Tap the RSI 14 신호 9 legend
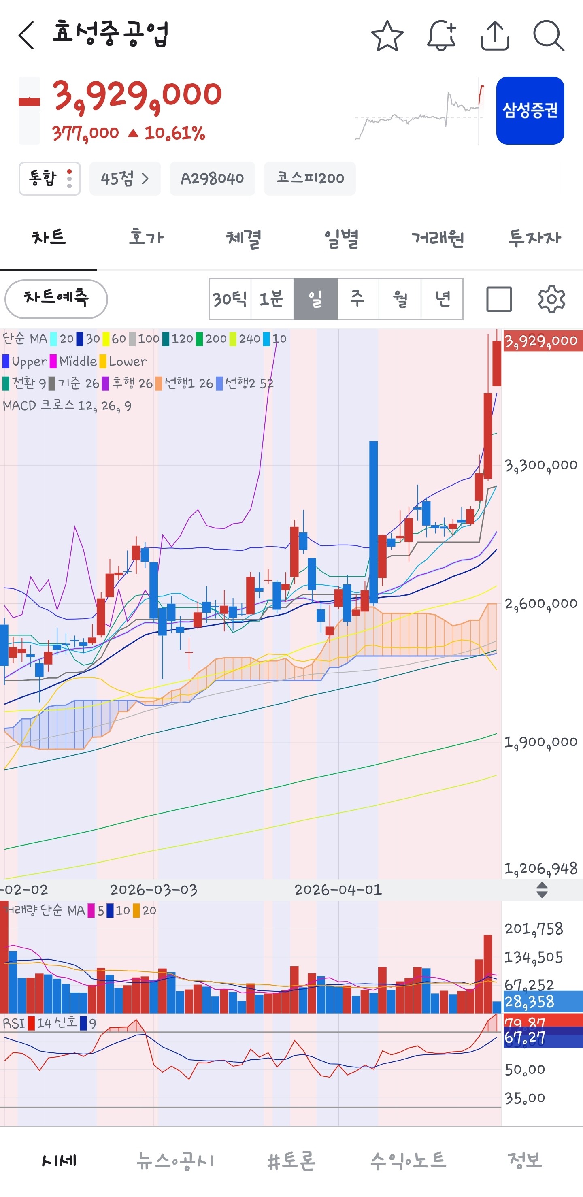 [x=49, y=1024]
